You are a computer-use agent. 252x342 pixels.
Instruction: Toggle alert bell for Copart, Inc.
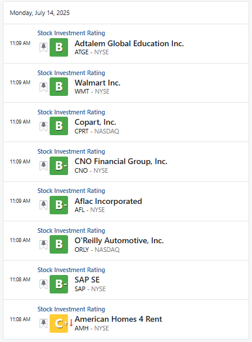point(43,126)
